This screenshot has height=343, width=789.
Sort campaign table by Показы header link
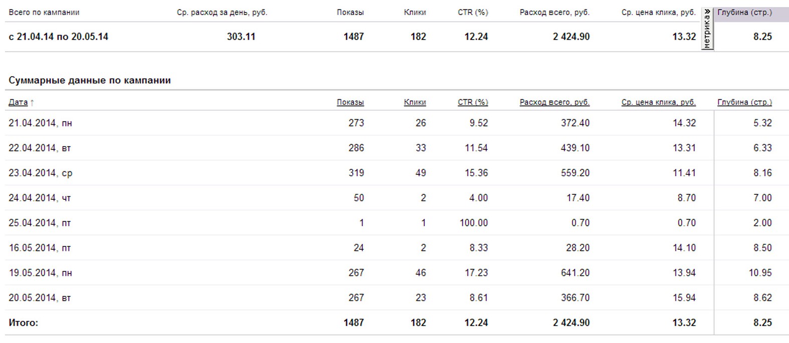(x=350, y=102)
